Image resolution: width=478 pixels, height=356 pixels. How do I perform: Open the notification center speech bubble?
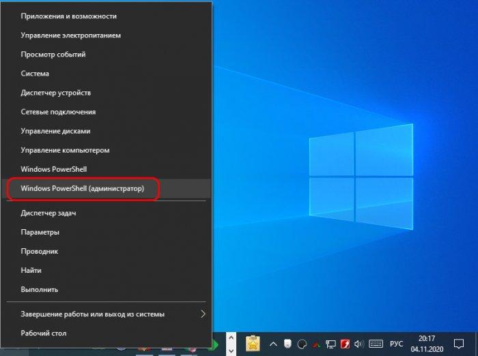458,344
